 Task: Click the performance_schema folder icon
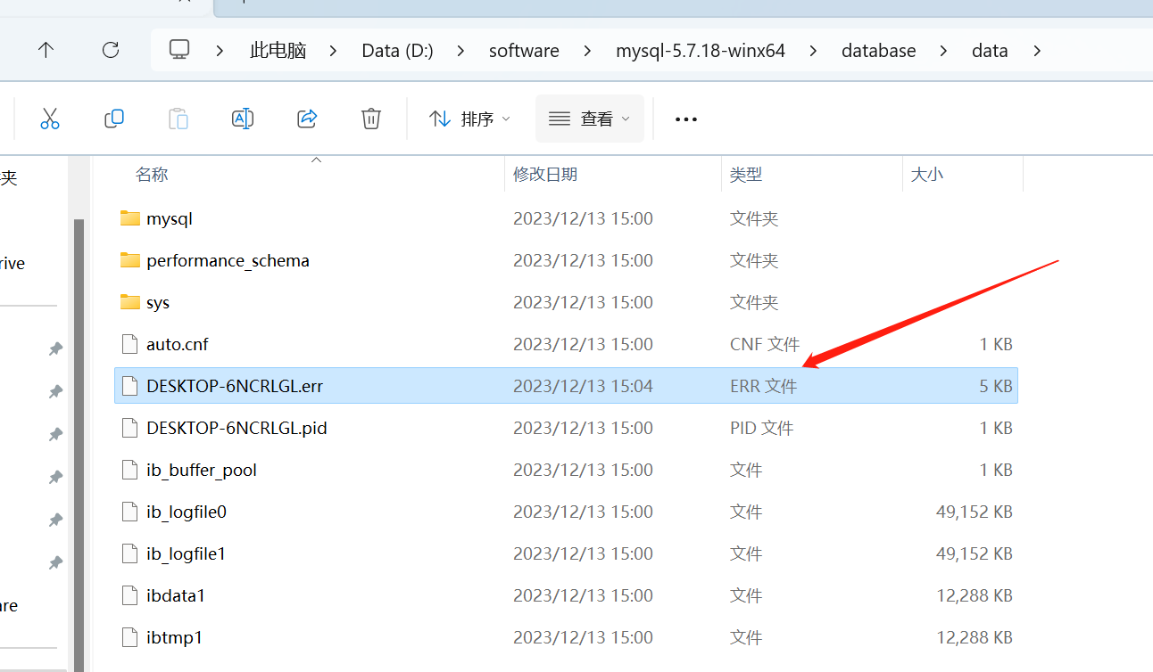tap(130, 260)
